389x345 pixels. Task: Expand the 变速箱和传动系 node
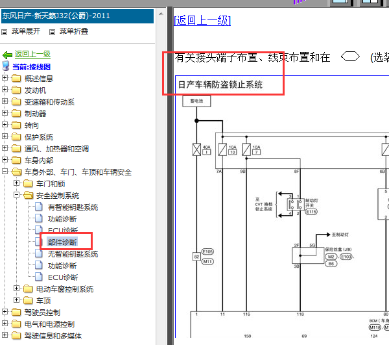[5, 101]
